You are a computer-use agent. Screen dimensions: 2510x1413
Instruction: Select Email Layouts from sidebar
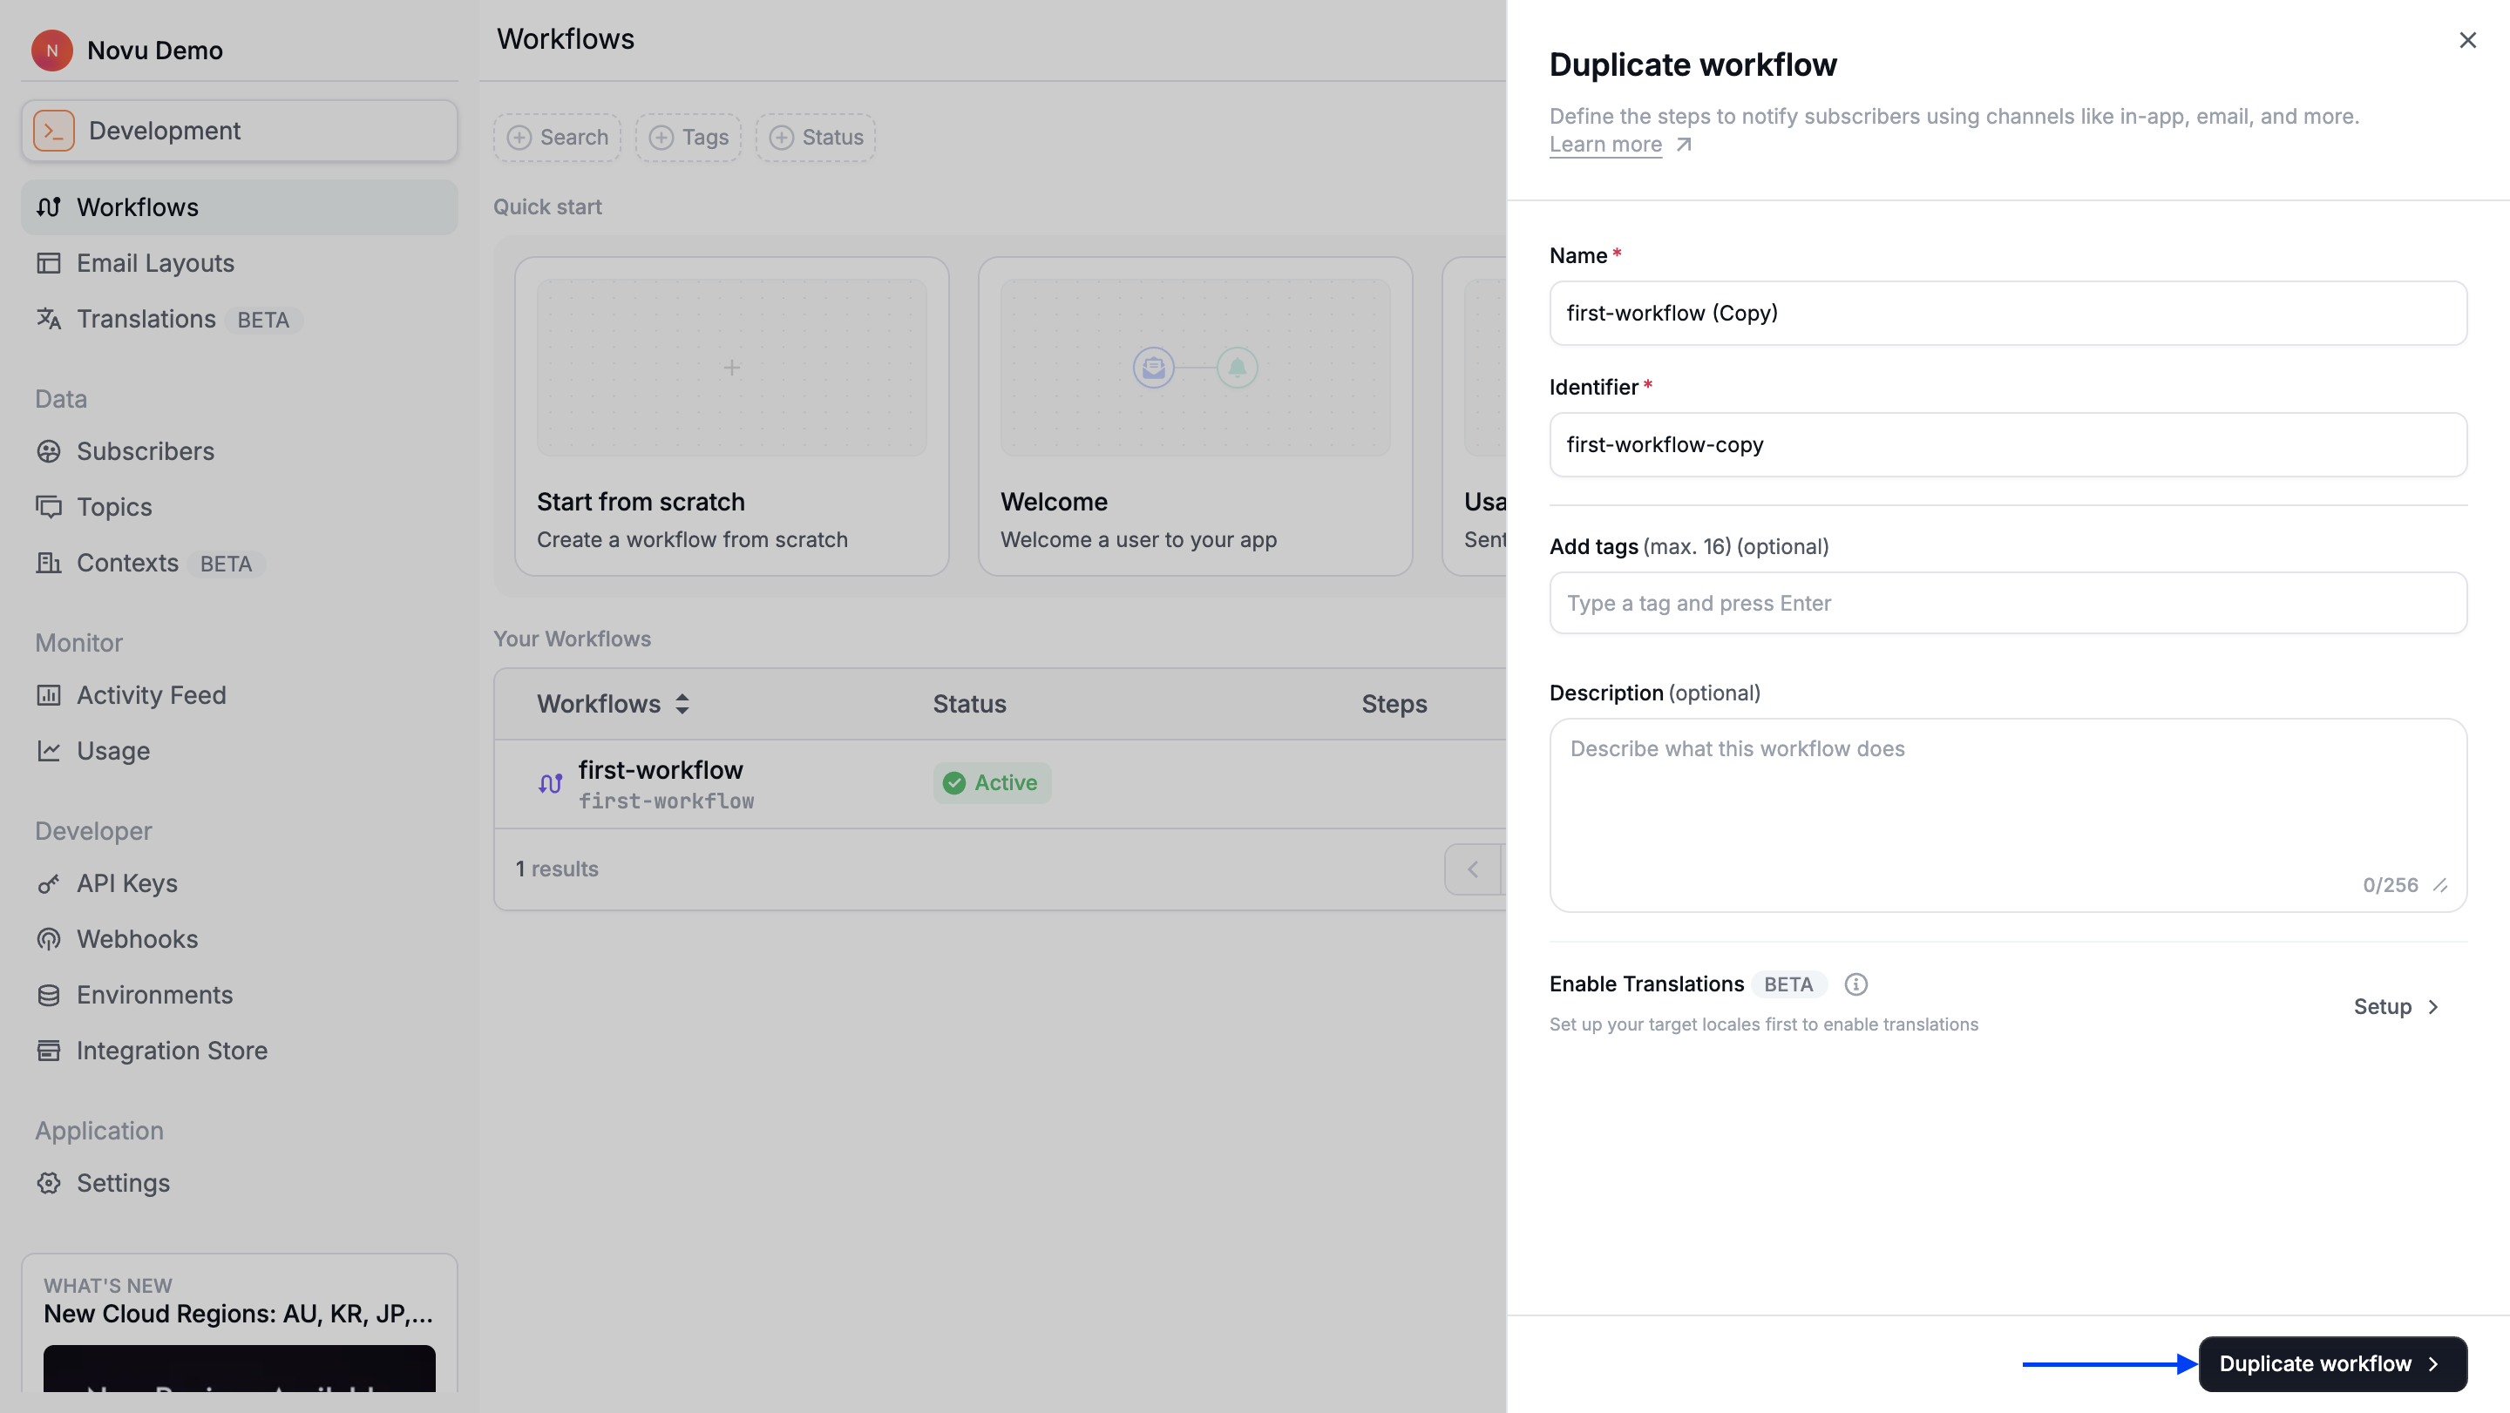155,263
